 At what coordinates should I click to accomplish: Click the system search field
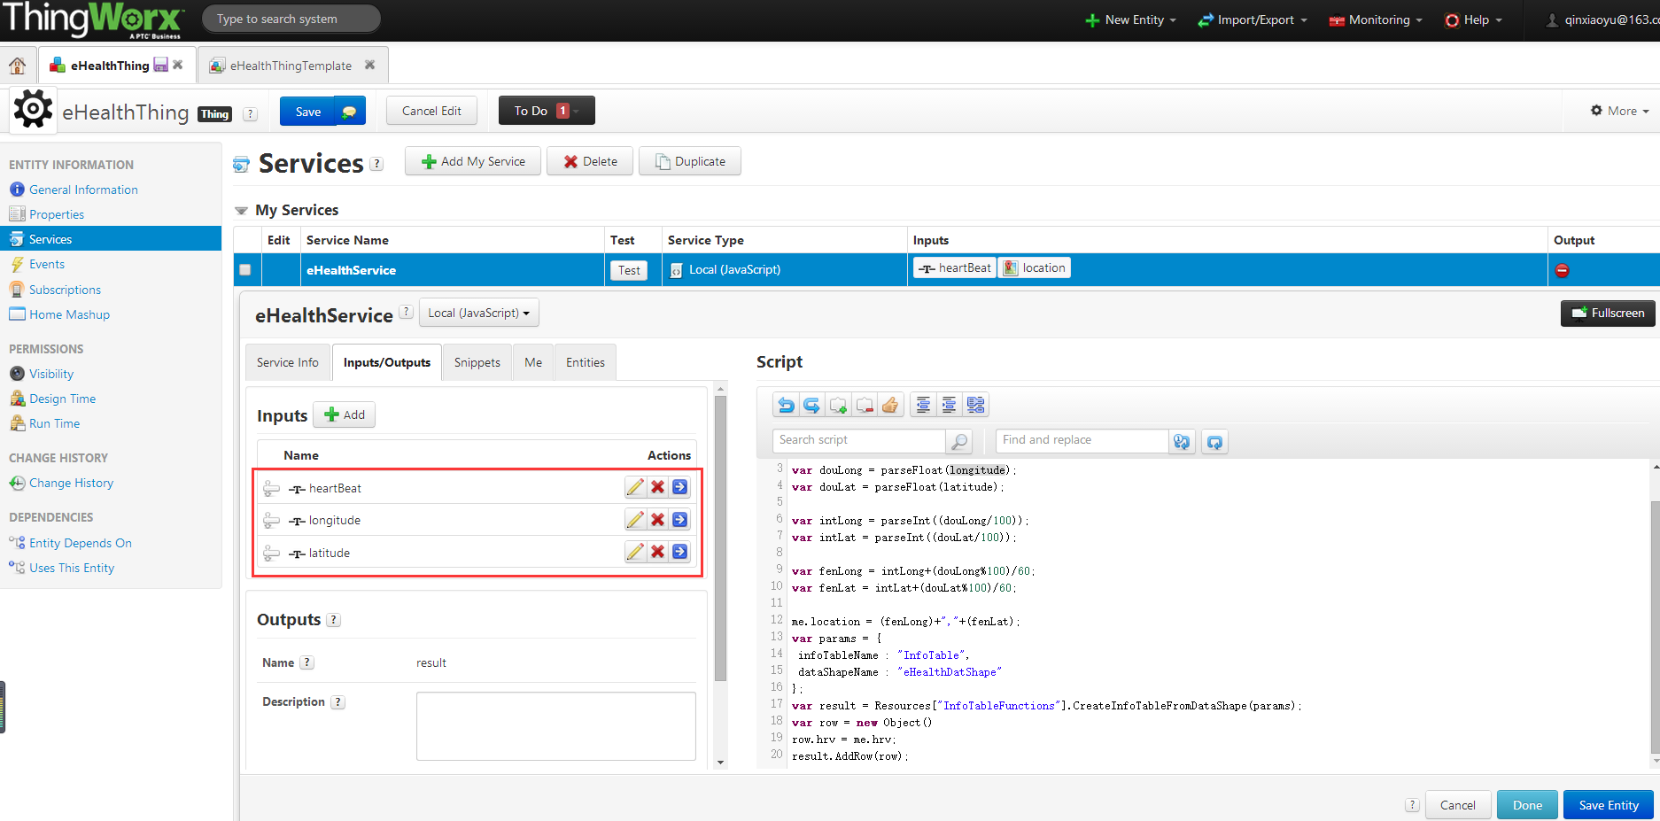[291, 19]
